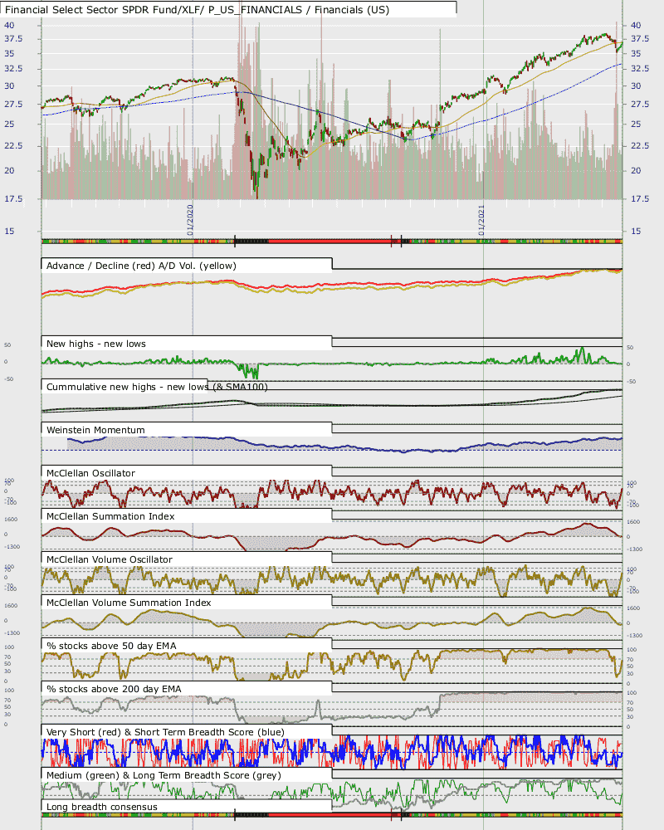
Task: Select the McClellan Oscillator panel label
Action: [x=90, y=473]
